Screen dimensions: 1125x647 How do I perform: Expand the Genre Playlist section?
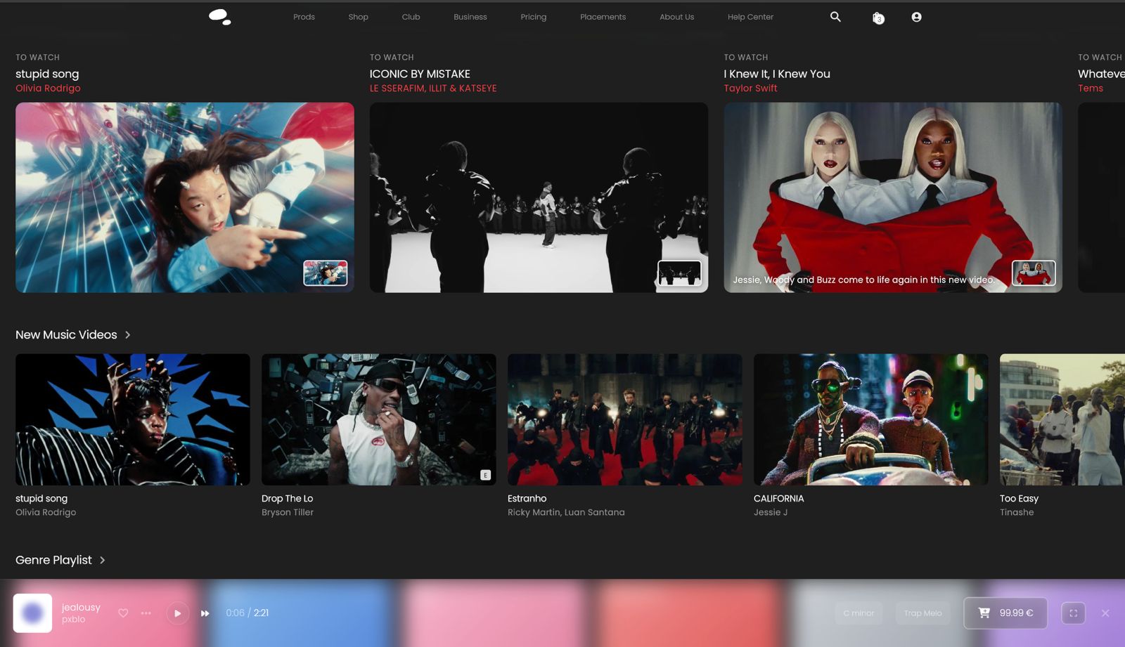coord(102,560)
